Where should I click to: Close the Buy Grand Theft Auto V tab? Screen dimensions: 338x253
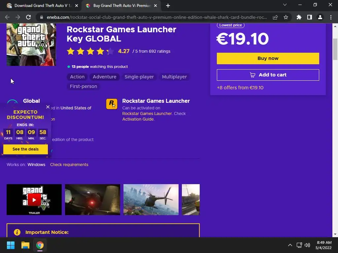[x=155, y=6]
